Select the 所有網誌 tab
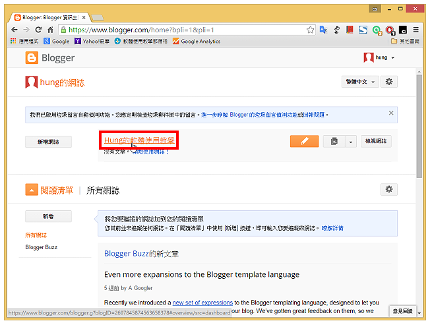The image size is (430, 323). tap(103, 191)
